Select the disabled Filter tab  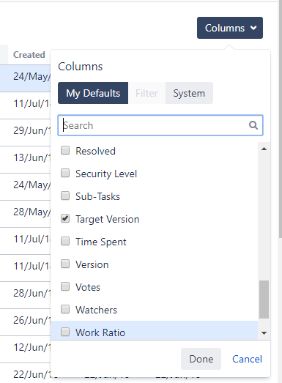[x=146, y=93]
